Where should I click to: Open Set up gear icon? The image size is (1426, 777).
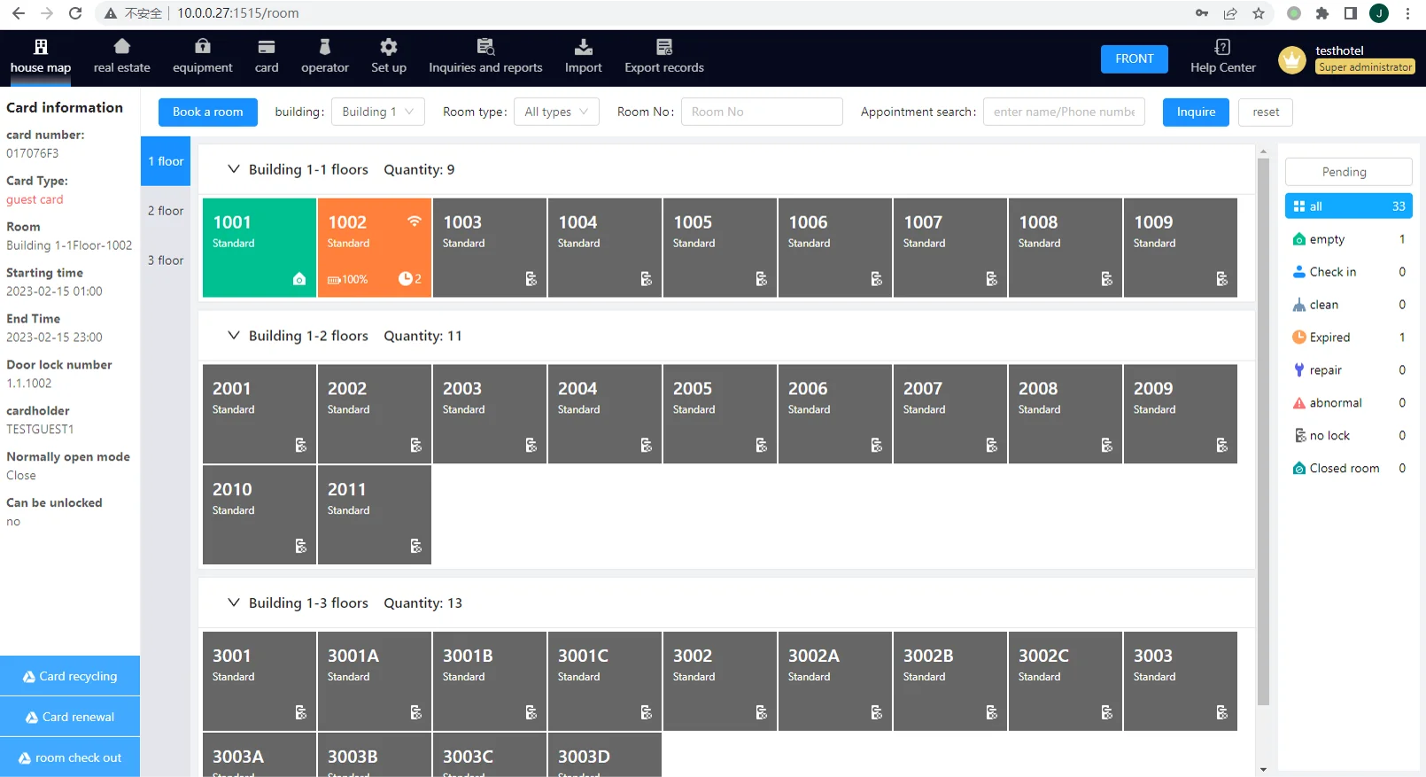389,47
